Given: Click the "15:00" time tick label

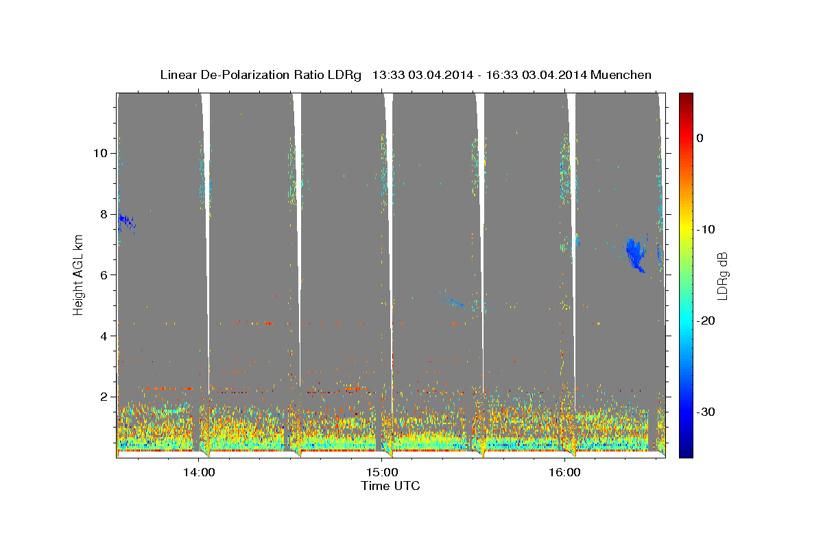Looking at the screenshot, I should (x=382, y=472).
